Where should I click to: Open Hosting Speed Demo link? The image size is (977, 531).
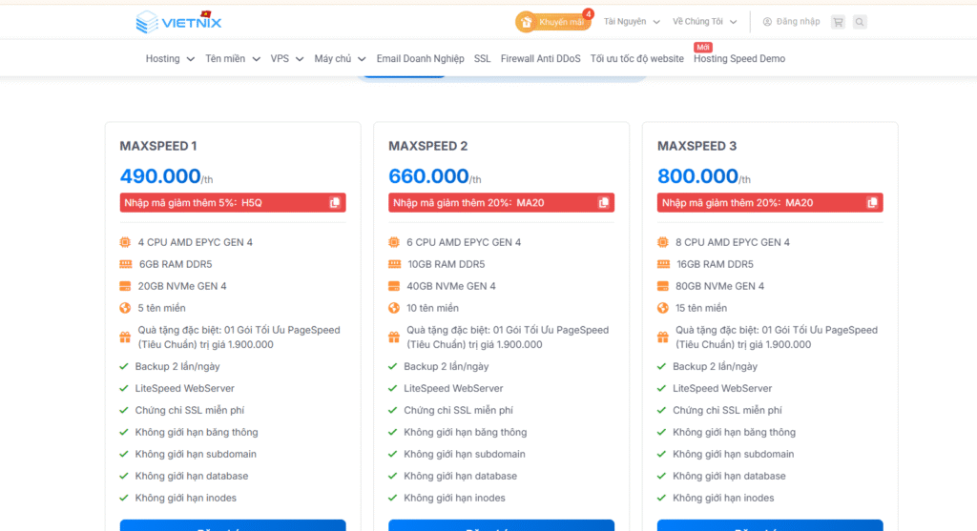(739, 59)
